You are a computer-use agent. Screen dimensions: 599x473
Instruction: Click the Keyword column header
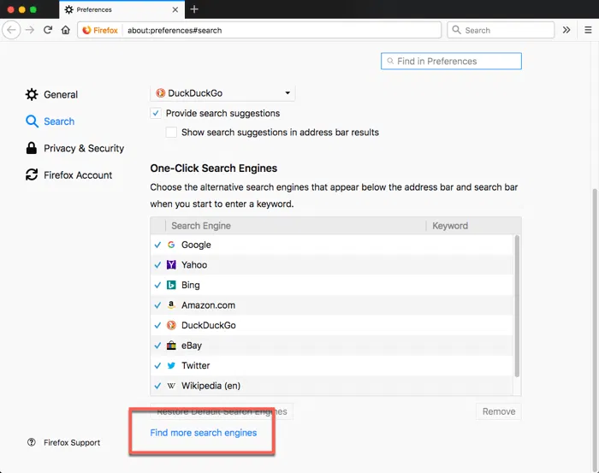coord(473,226)
